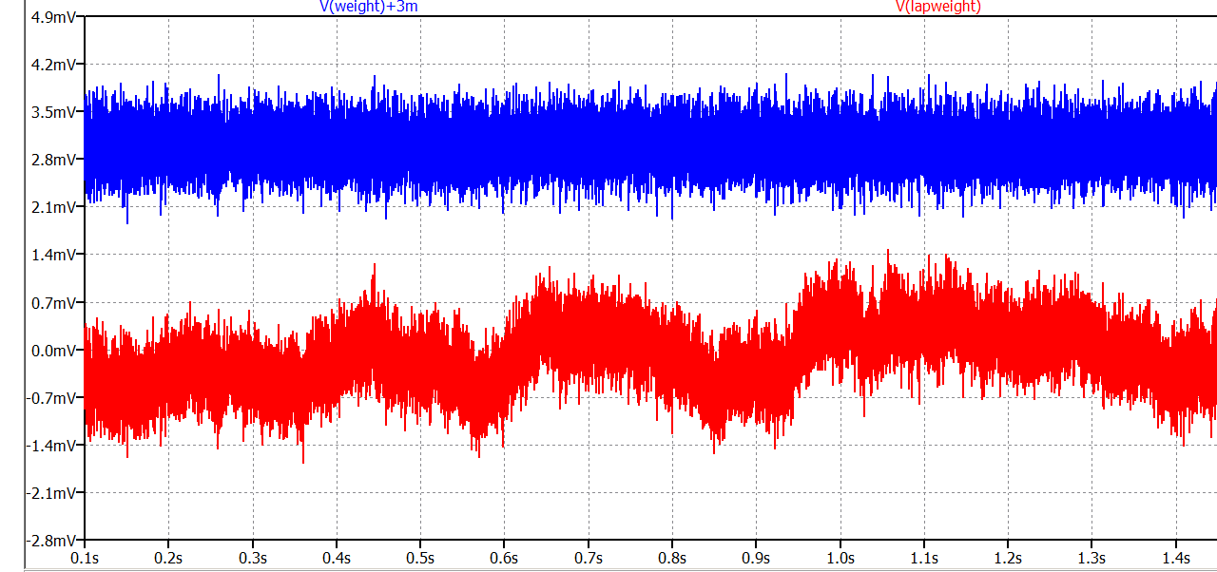Viewport: 1217px width, 572px height.
Task: Click the 1.1s time axis label
Action: point(924,557)
